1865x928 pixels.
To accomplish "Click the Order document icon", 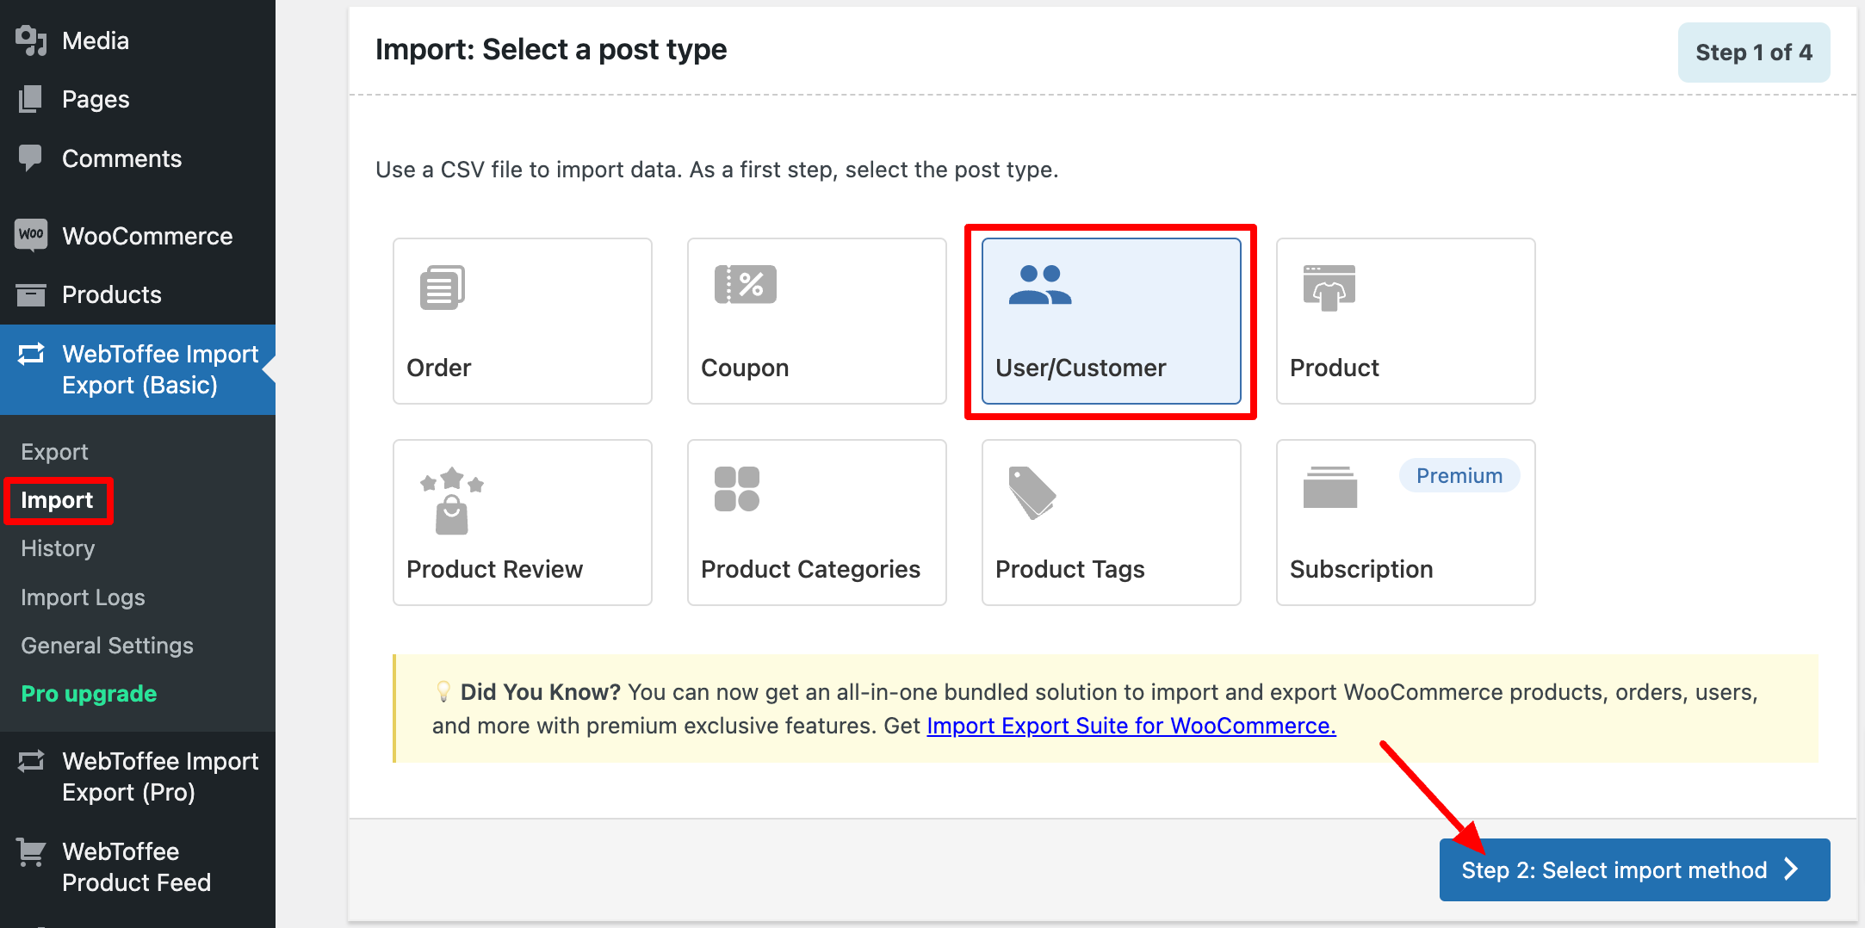I will click(443, 287).
